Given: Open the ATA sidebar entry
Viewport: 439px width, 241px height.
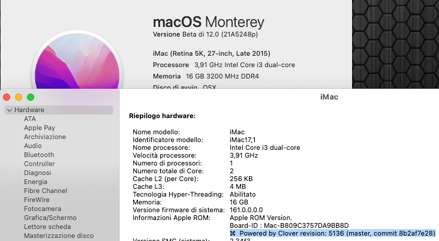Looking at the screenshot, I should [30, 119].
